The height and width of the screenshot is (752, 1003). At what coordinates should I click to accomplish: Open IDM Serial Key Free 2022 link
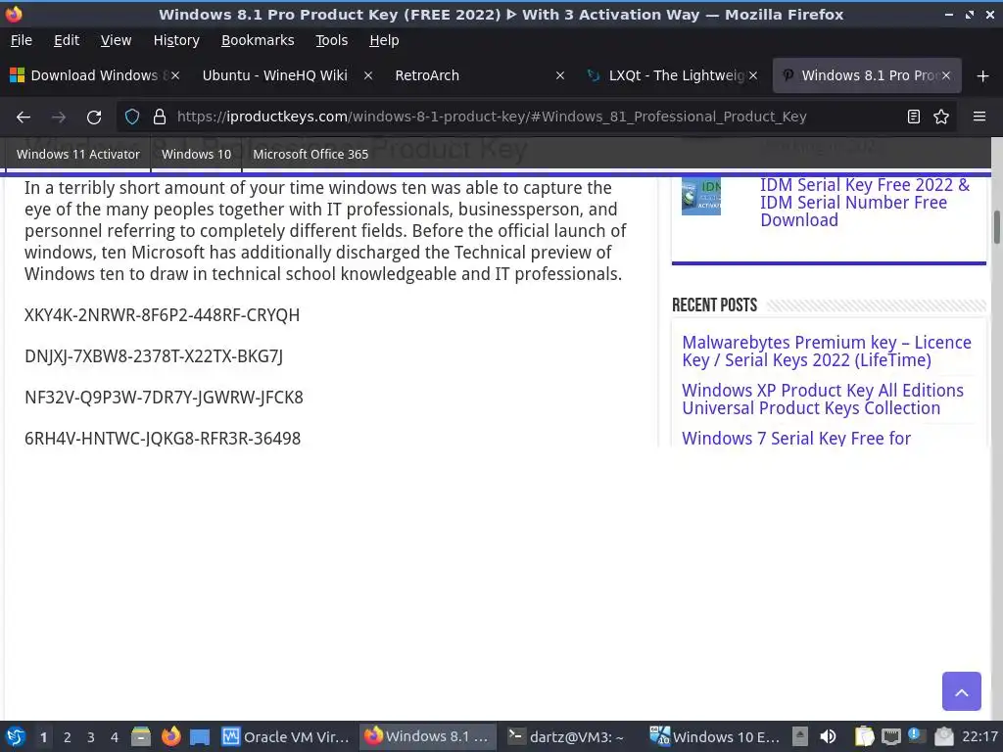pos(864,202)
